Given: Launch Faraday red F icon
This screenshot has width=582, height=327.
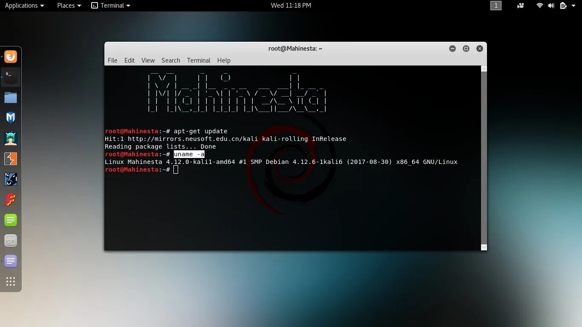Looking at the screenshot, I should tap(11, 200).
